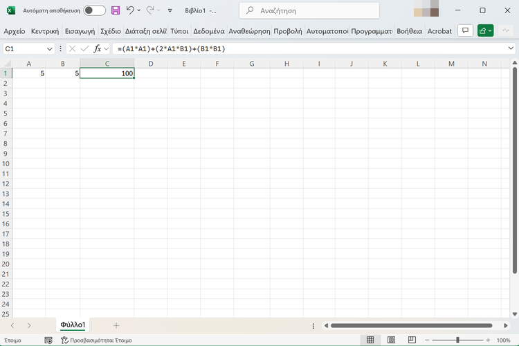The width and height of the screenshot is (519, 346).
Task: Click the Insert Function fx icon
Action: pyautogui.click(x=98, y=48)
